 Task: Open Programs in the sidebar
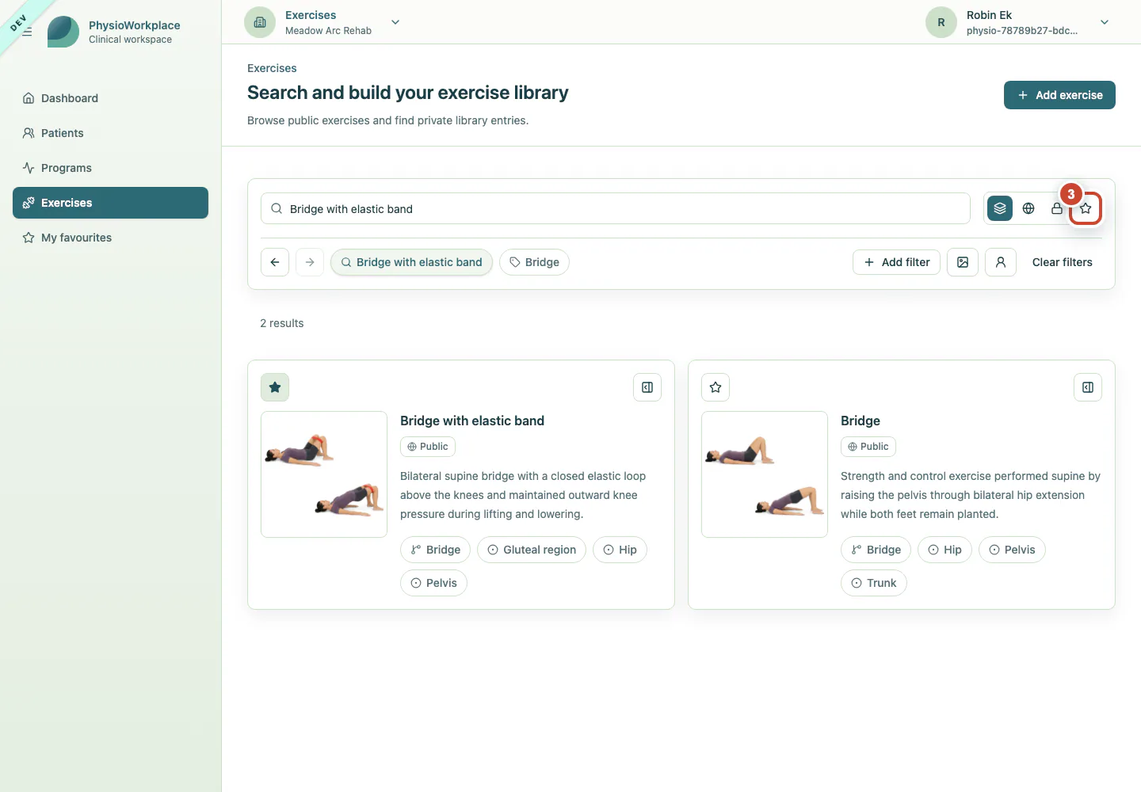click(110, 168)
